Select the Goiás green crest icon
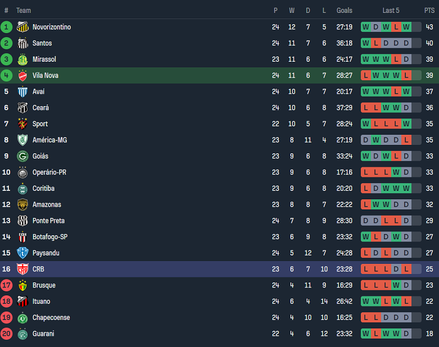 coord(23,157)
